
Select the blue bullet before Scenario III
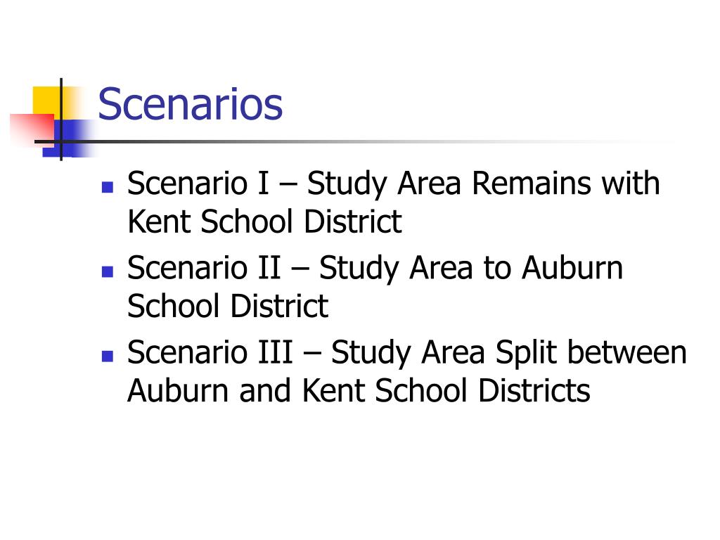click(108, 356)
